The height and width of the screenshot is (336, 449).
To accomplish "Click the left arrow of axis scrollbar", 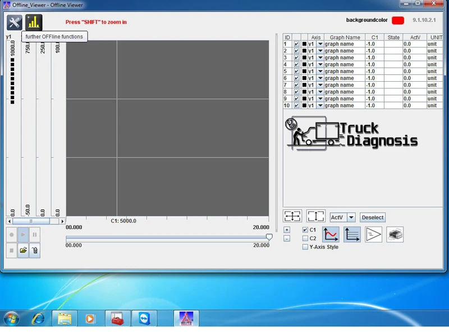I will 9,221.
